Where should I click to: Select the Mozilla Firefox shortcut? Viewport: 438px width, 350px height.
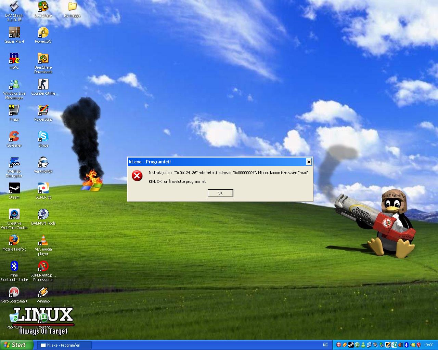coord(14,243)
